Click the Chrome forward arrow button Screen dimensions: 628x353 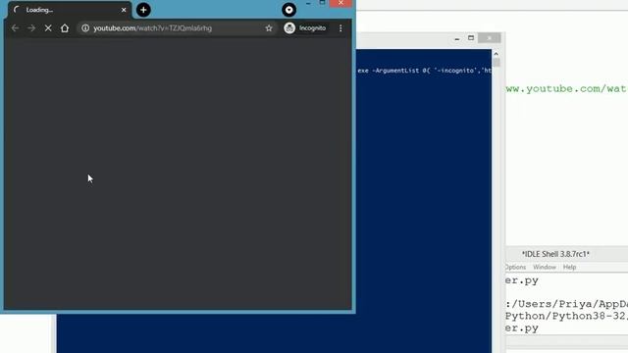pos(31,28)
